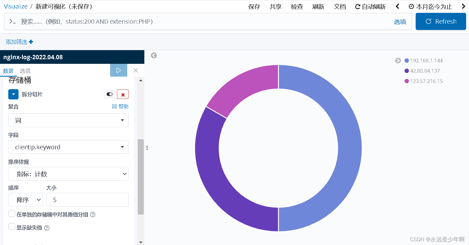Open the 聚合 aggregation dropdown (词)
Viewport: 469px width, 245px height.
[x=68, y=120]
